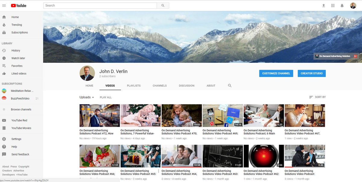
Task: Click the video title Podcast #72, How
Action: [x=97, y=132]
